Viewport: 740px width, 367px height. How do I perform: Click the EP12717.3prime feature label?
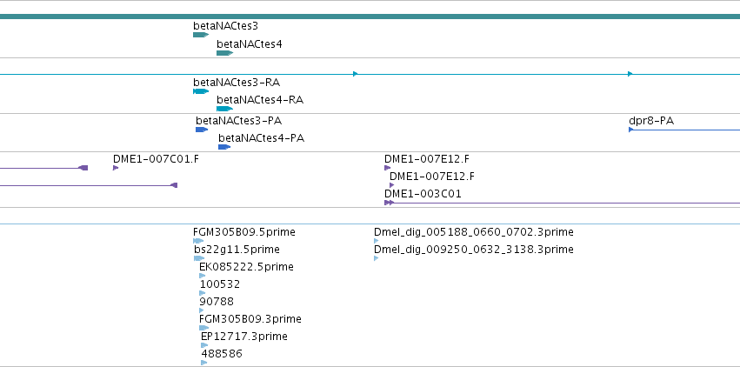coord(244,337)
